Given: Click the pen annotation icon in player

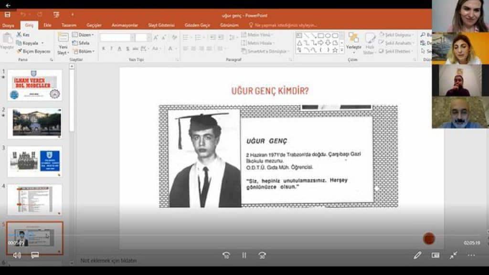Looking at the screenshot, I should (417, 255).
